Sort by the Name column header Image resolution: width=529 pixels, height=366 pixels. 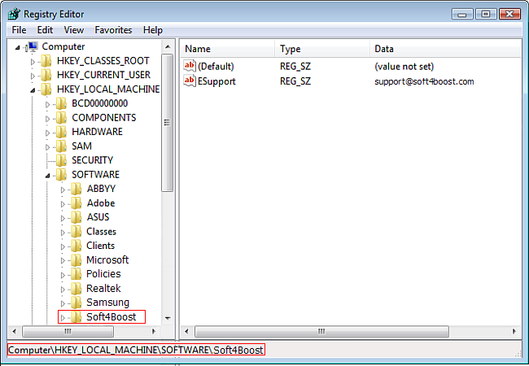[227, 49]
